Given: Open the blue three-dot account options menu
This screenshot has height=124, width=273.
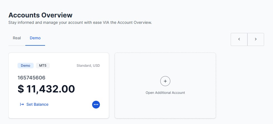Looking at the screenshot, I should pyautogui.click(x=96, y=104).
